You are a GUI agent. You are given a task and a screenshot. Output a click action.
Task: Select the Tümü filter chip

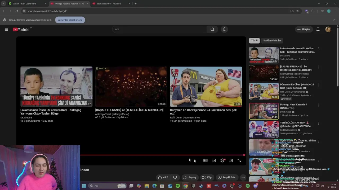coord(254,40)
